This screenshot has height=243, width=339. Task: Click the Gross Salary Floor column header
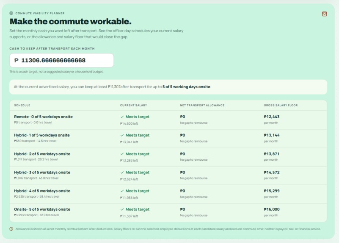tap(281, 105)
